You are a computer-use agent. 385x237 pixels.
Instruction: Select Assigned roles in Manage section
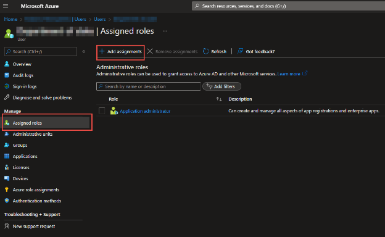click(x=47, y=123)
